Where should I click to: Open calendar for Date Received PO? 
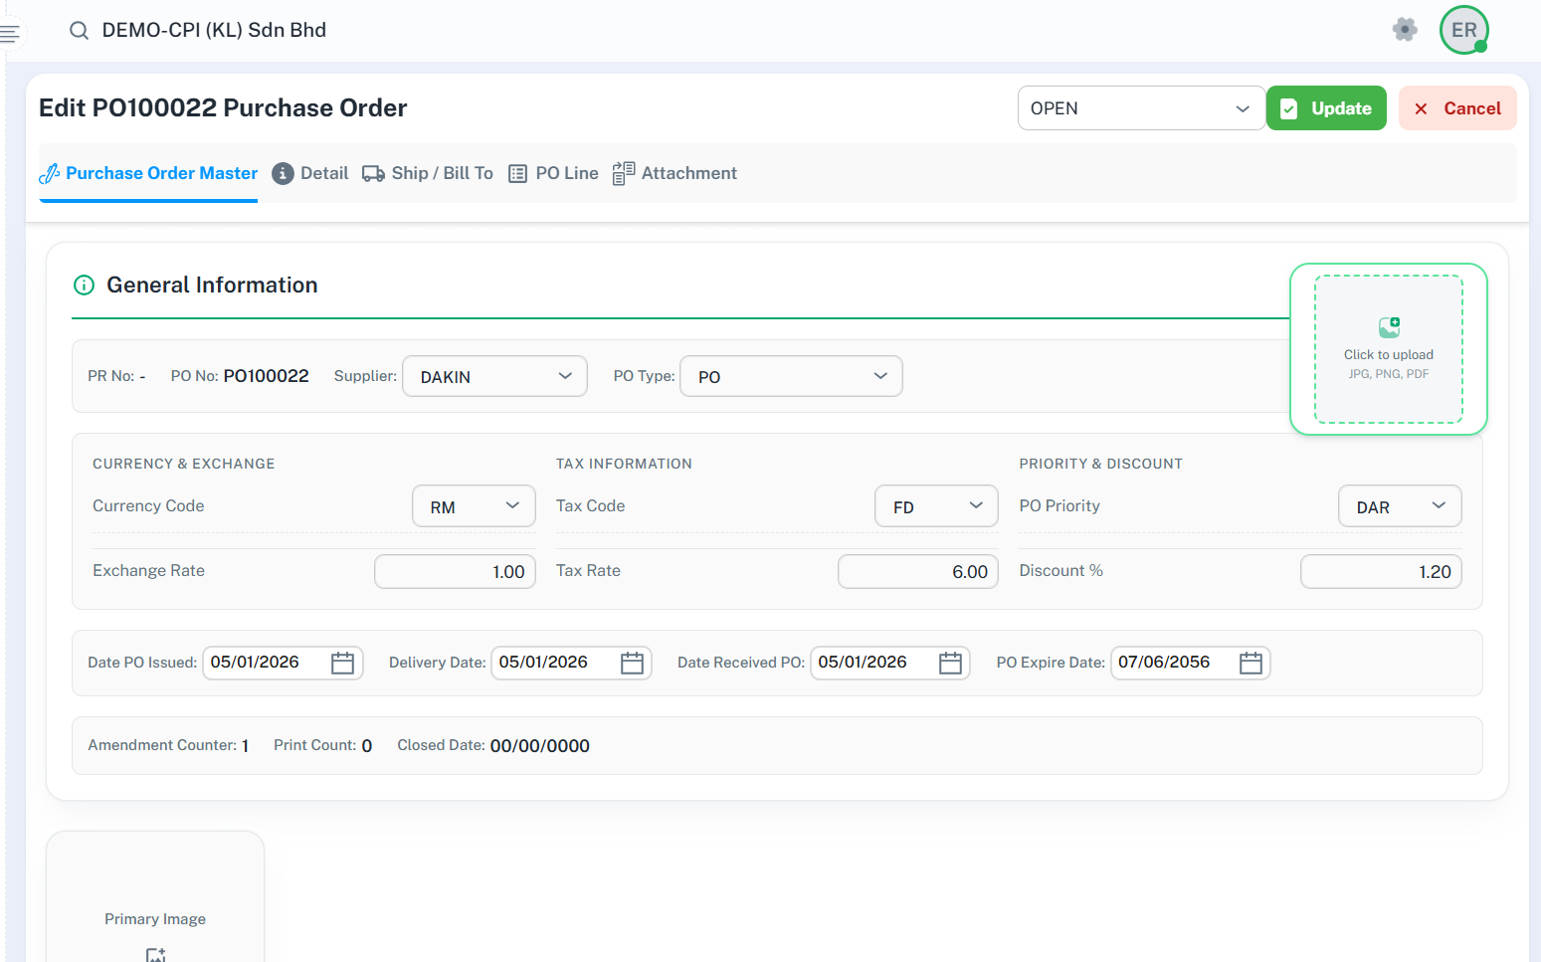point(950,664)
